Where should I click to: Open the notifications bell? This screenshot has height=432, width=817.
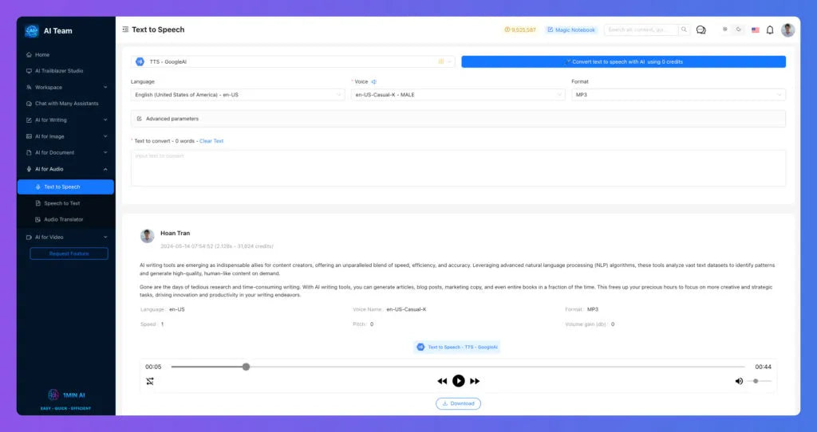tap(770, 30)
